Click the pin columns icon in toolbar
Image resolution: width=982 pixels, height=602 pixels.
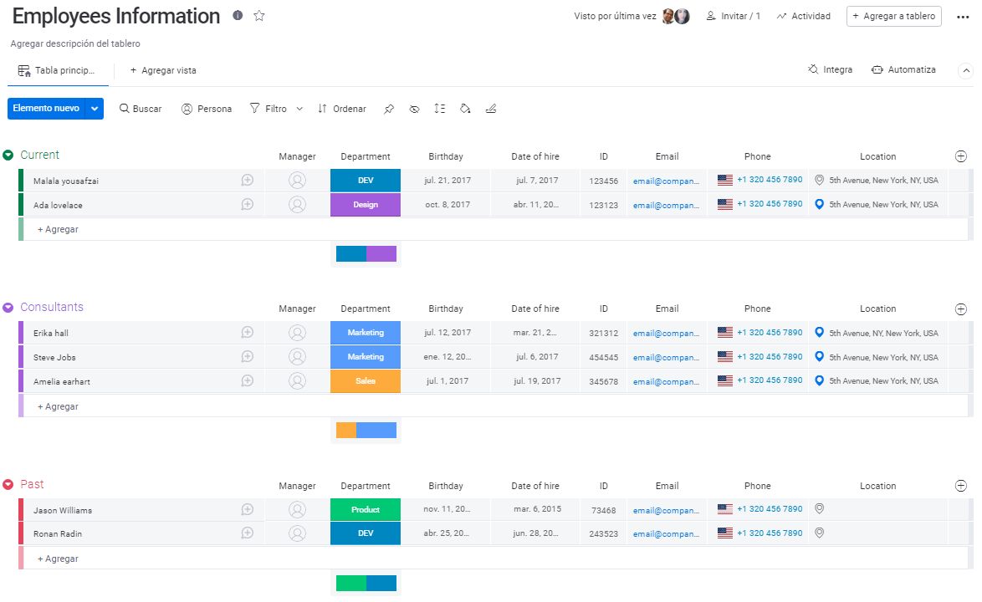coord(389,109)
